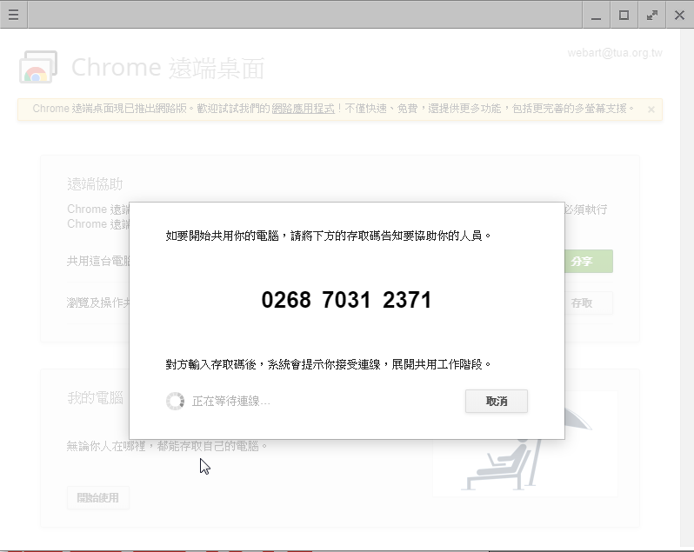Click the Chrome remote desktop logo icon
The image size is (694, 552).
click(x=38, y=67)
